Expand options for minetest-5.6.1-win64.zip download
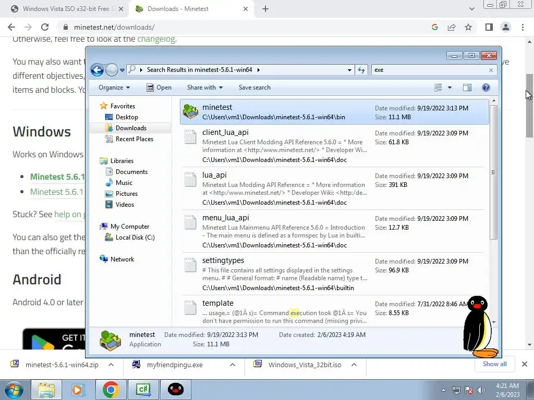Screen dimensions: 534x400 tap(111, 365)
